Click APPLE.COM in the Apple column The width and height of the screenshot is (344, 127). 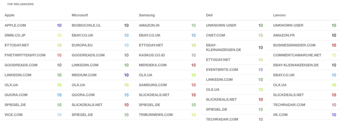pyautogui.click(x=15, y=26)
